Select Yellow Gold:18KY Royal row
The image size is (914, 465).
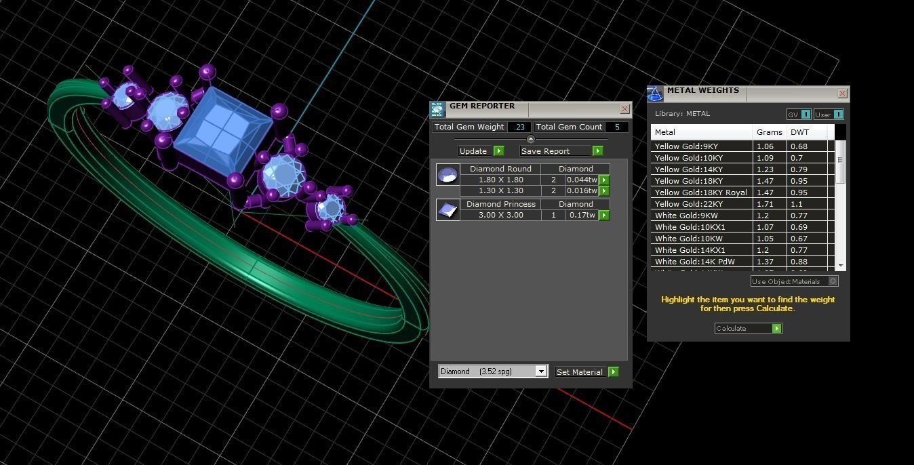(742, 193)
